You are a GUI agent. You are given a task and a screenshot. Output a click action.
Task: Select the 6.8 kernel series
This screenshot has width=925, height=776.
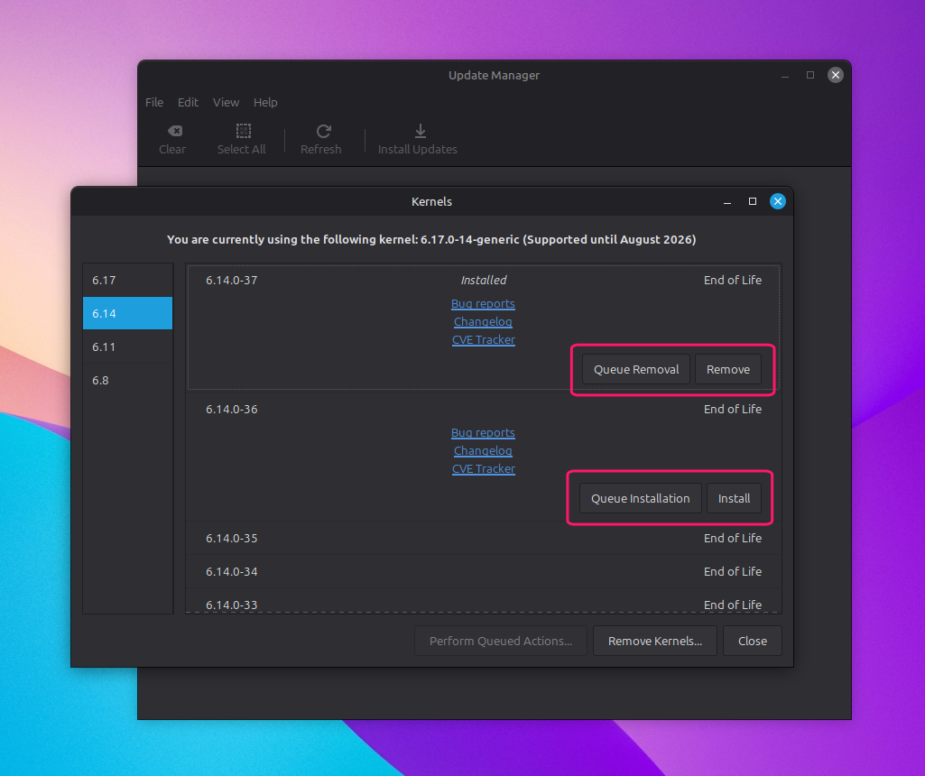click(127, 381)
